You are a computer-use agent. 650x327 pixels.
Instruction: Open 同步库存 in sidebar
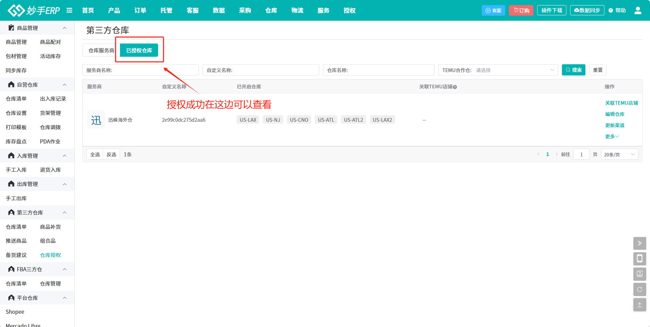click(16, 70)
